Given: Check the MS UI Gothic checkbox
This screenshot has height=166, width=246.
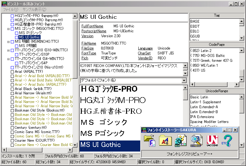Looking at the screenshot, I should [17, 37].
